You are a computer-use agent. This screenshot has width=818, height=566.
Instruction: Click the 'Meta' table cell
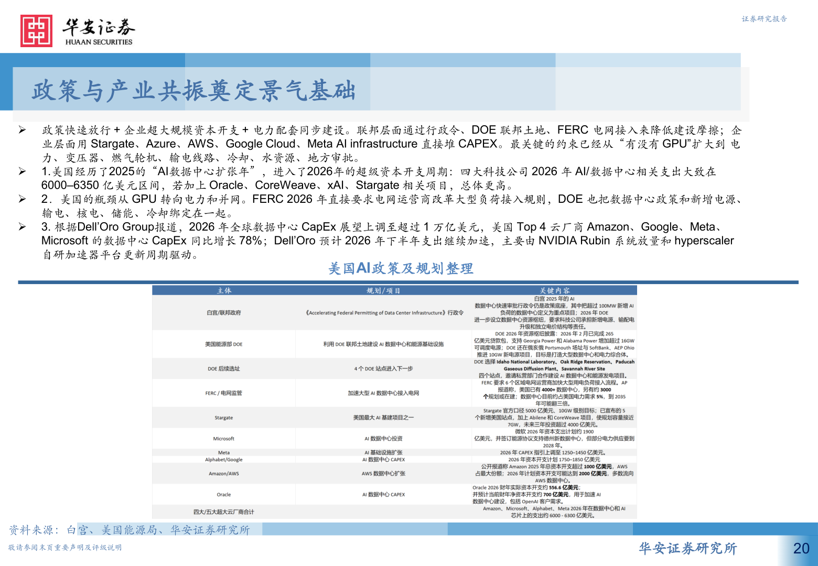(x=224, y=453)
